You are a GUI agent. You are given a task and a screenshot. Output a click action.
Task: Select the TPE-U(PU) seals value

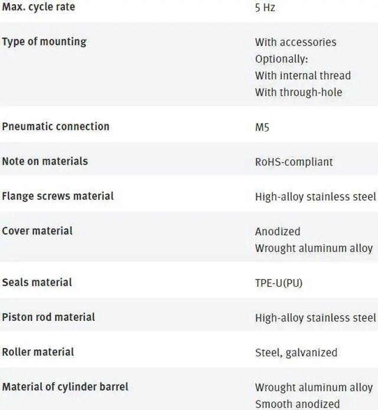(x=279, y=283)
